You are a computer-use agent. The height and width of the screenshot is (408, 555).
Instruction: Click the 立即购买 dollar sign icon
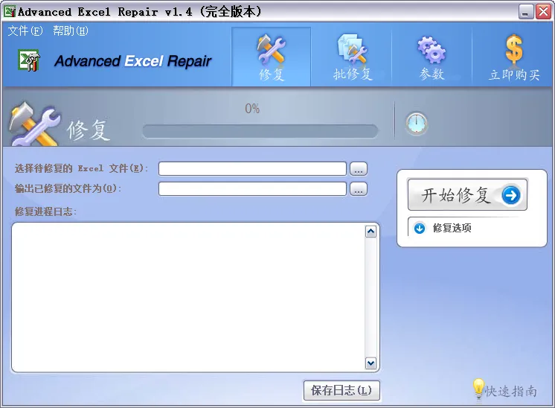[514, 50]
